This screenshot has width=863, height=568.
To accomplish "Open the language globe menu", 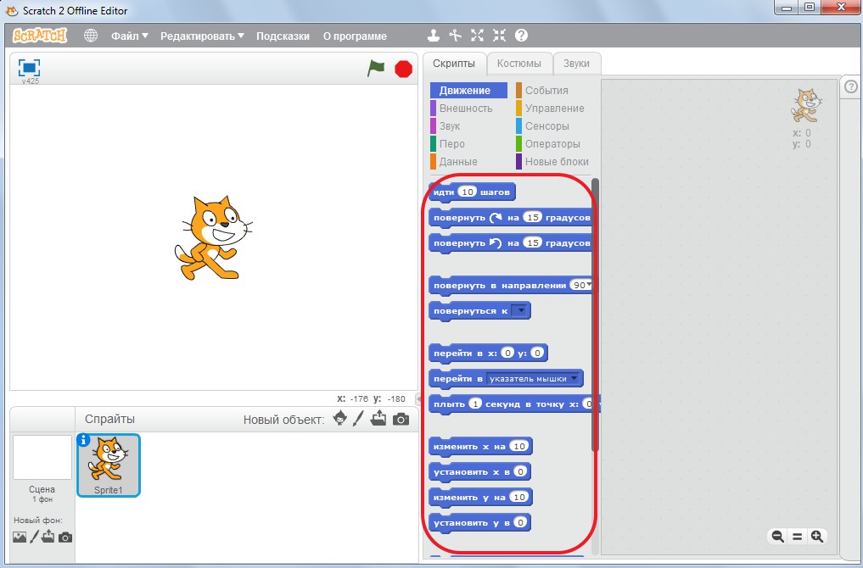I will (91, 36).
